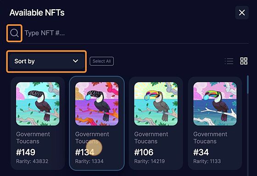Choose NFT card numbered #149
The height and width of the screenshot is (176, 257).
pos(38,123)
